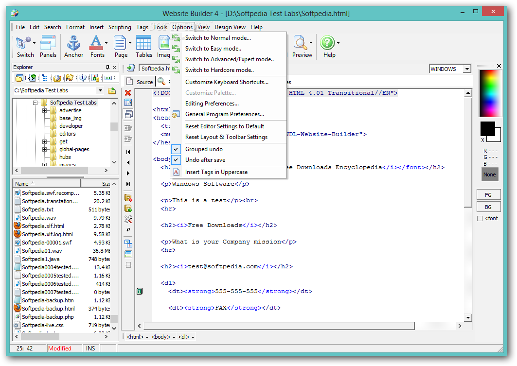Check the <font checkbox in color panel
This screenshot has width=517, height=366.
480,218
